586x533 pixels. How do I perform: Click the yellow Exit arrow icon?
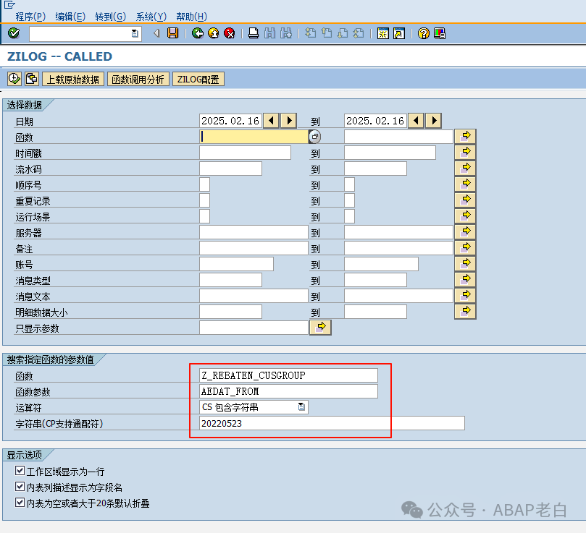point(214,33)
